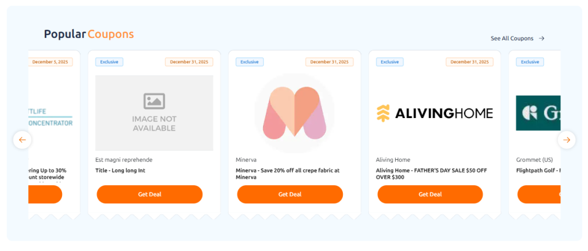The height and width of the screenshot is (251, 588).
Task: Click the previous carousel arrow
Action: 22,140
